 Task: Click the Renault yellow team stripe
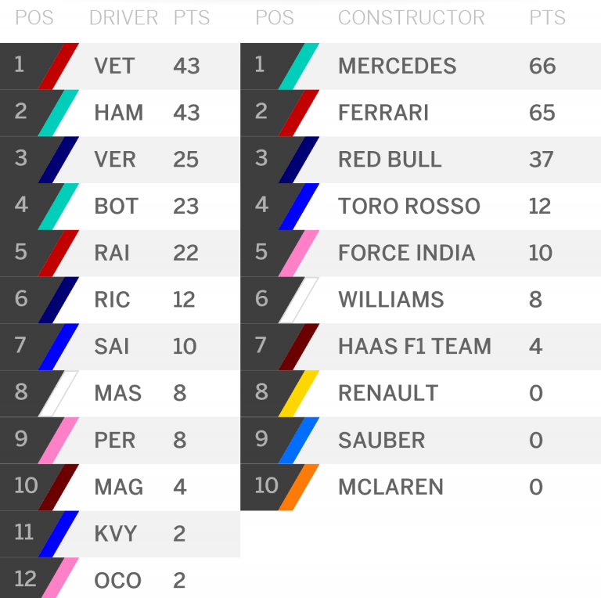(299, 394)
